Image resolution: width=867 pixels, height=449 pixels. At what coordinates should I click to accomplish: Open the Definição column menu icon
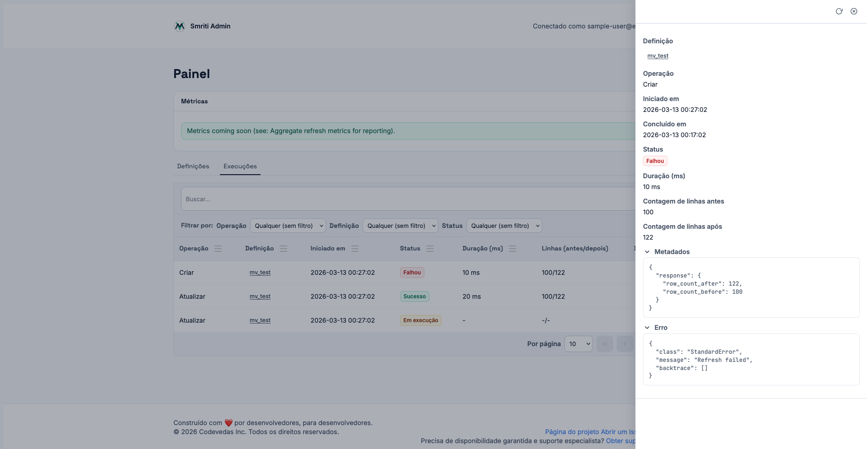(284, 249)
